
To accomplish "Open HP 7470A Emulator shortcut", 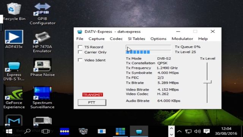I will coord(42,41).
